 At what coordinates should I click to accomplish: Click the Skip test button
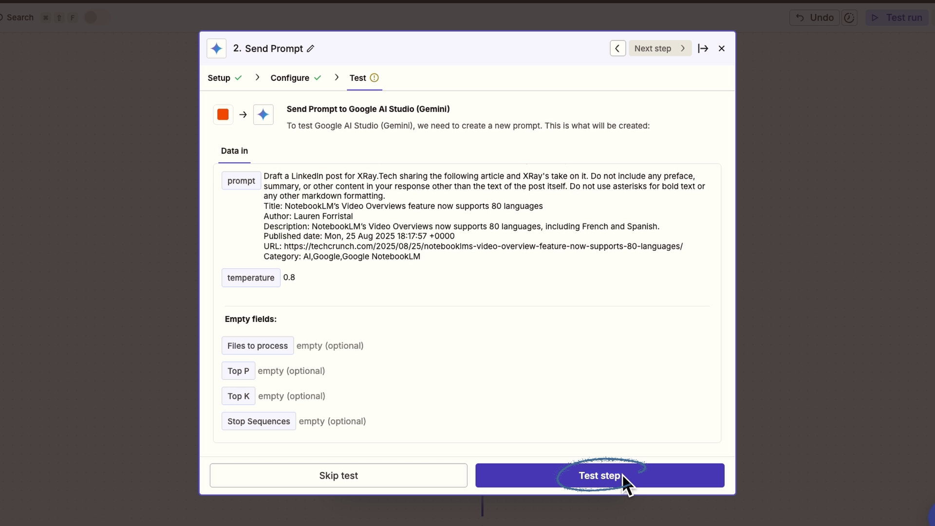338,475
